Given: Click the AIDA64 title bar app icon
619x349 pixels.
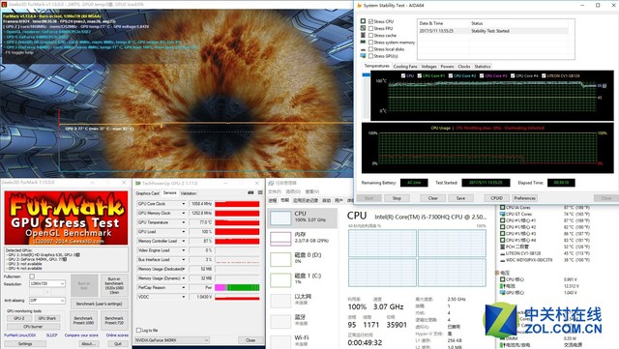Looking at the screenshot, I should (x=359, y=6).
